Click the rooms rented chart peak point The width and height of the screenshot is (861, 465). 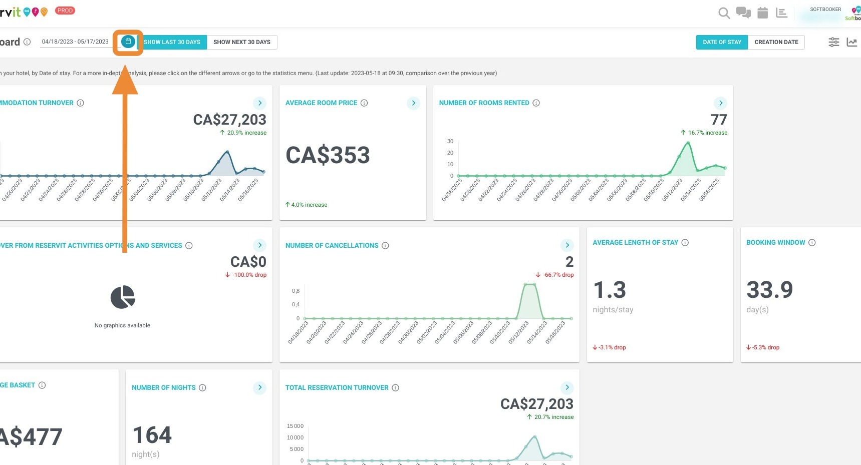point(688,143)
